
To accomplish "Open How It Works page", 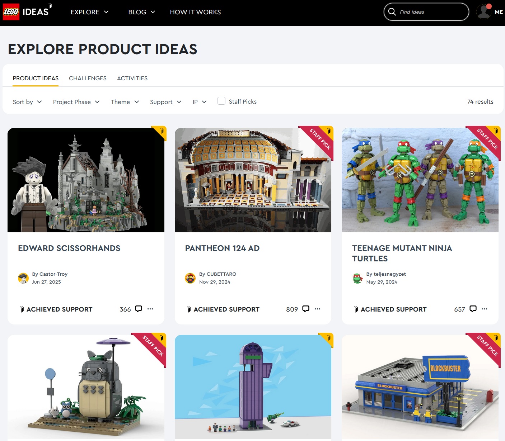I will [x=195, y=12].
